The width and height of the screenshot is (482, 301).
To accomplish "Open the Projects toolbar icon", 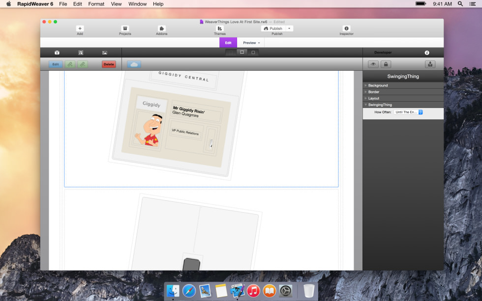I will tap(125, 28).
